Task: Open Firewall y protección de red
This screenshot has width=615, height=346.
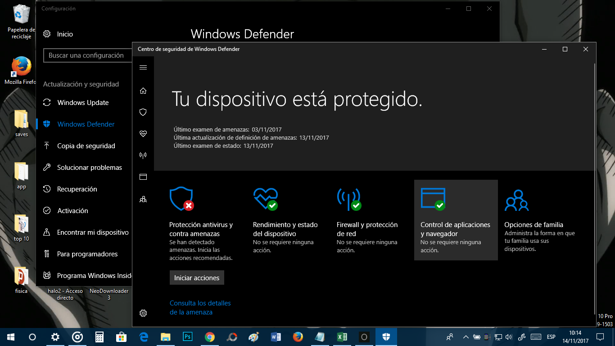Action: pos(367,229)
